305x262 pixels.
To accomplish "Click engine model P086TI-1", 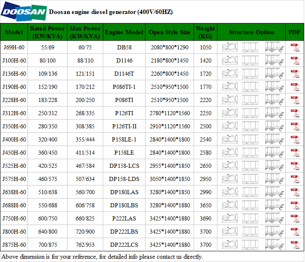I will 124,87.
